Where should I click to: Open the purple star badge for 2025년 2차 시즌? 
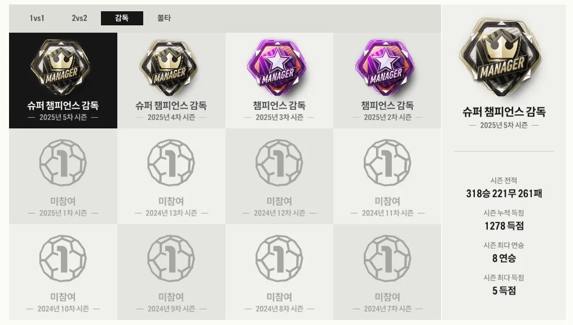point(385,67)
